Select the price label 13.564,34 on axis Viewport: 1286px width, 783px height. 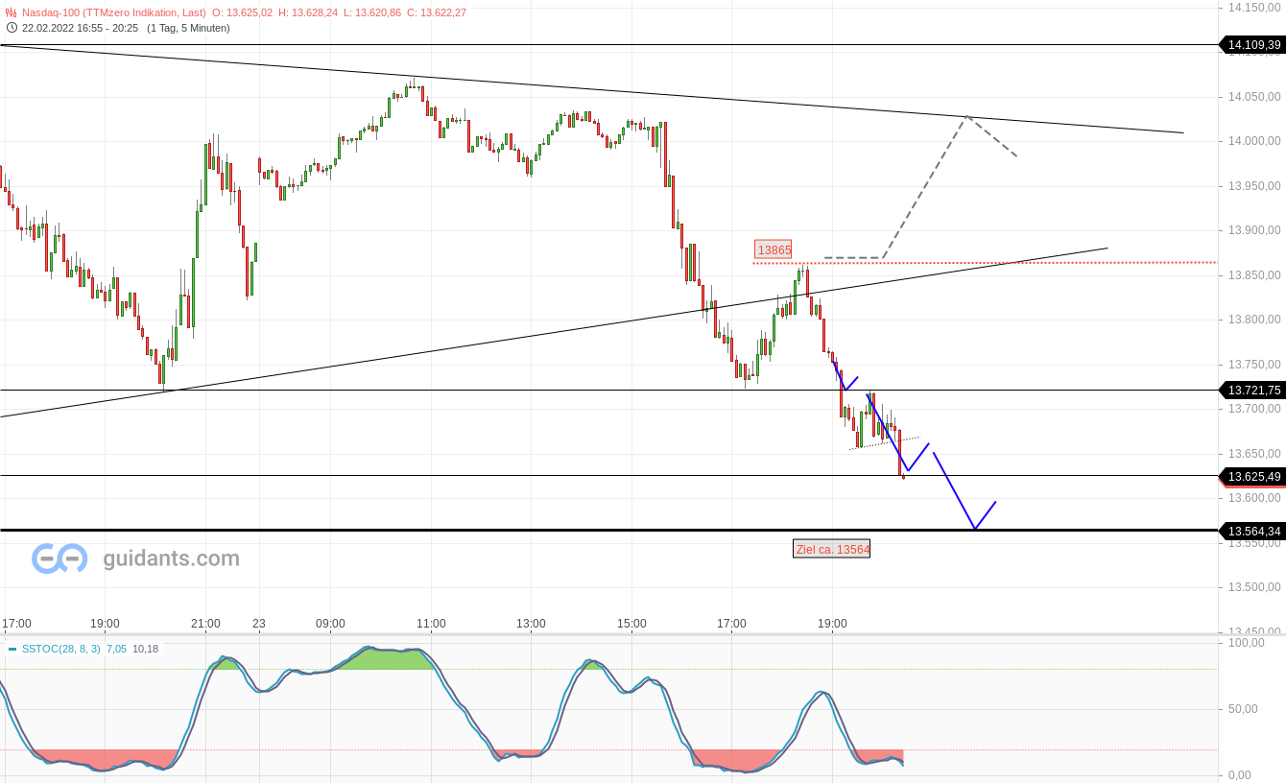1252,531
